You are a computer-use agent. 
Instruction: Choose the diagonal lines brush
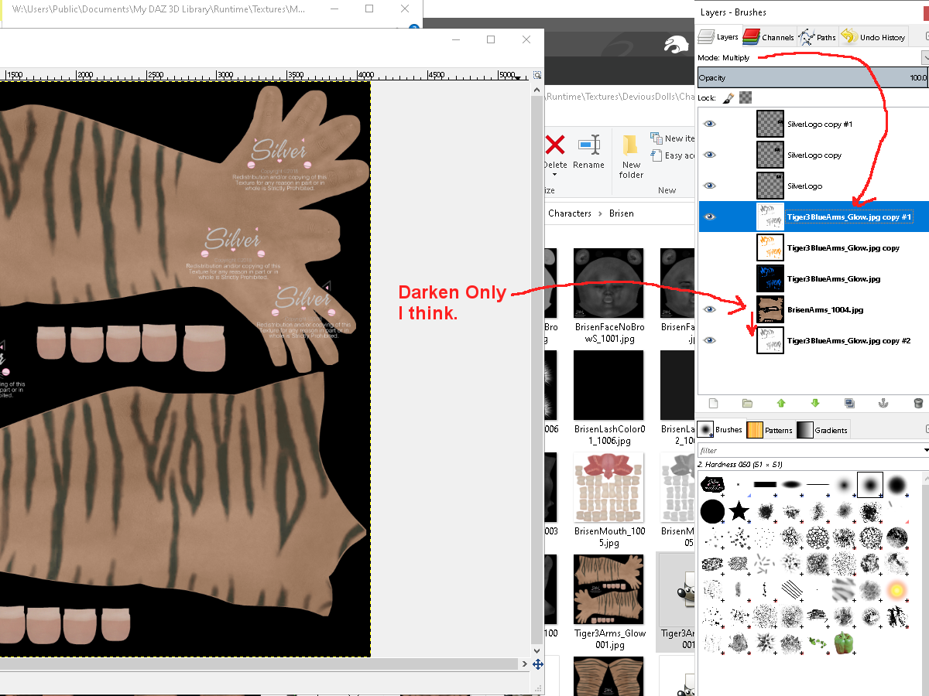(x=791, y=590)
